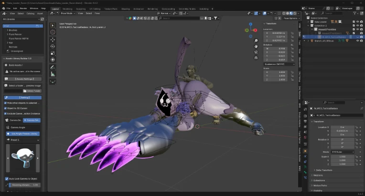Click blue Z axis on navigation gizmo
365x196 pixels.
coord(251,24)
